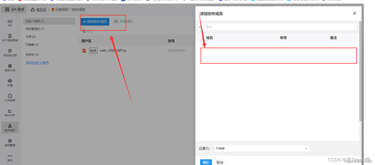The width and height of the screenshot is (375, 165).
Task: Click 帐号 column header in dialog
Action: 283,38
